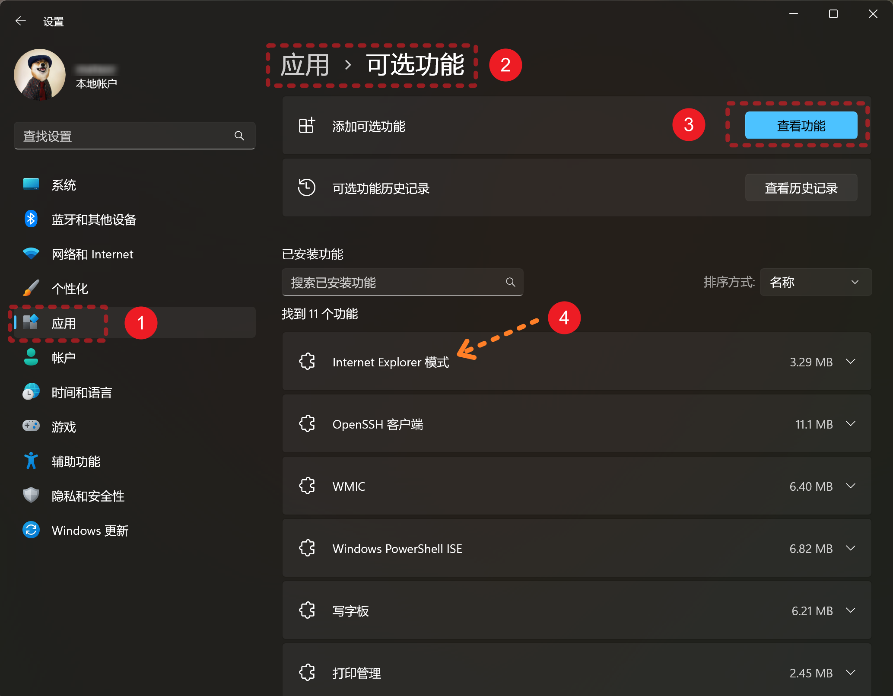Expand Windows PowerShell ISE entry
Viewport: 893px width, 696px height.
(x=850, y=548)
